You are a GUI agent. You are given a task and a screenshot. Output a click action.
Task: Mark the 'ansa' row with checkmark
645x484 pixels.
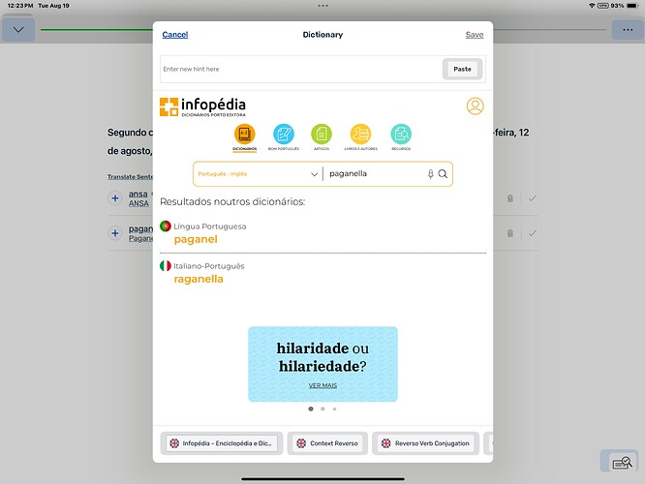533,198
